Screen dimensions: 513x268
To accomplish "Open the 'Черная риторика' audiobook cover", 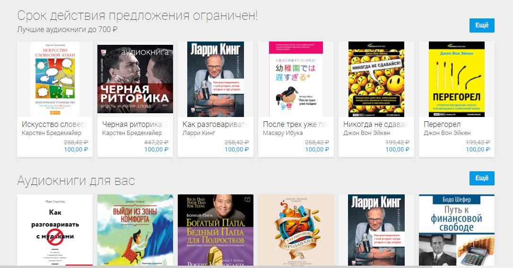I will pos(135,79).
